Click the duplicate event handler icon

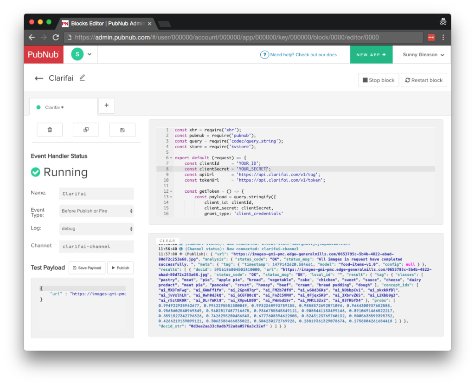click(x=86, y=130)
